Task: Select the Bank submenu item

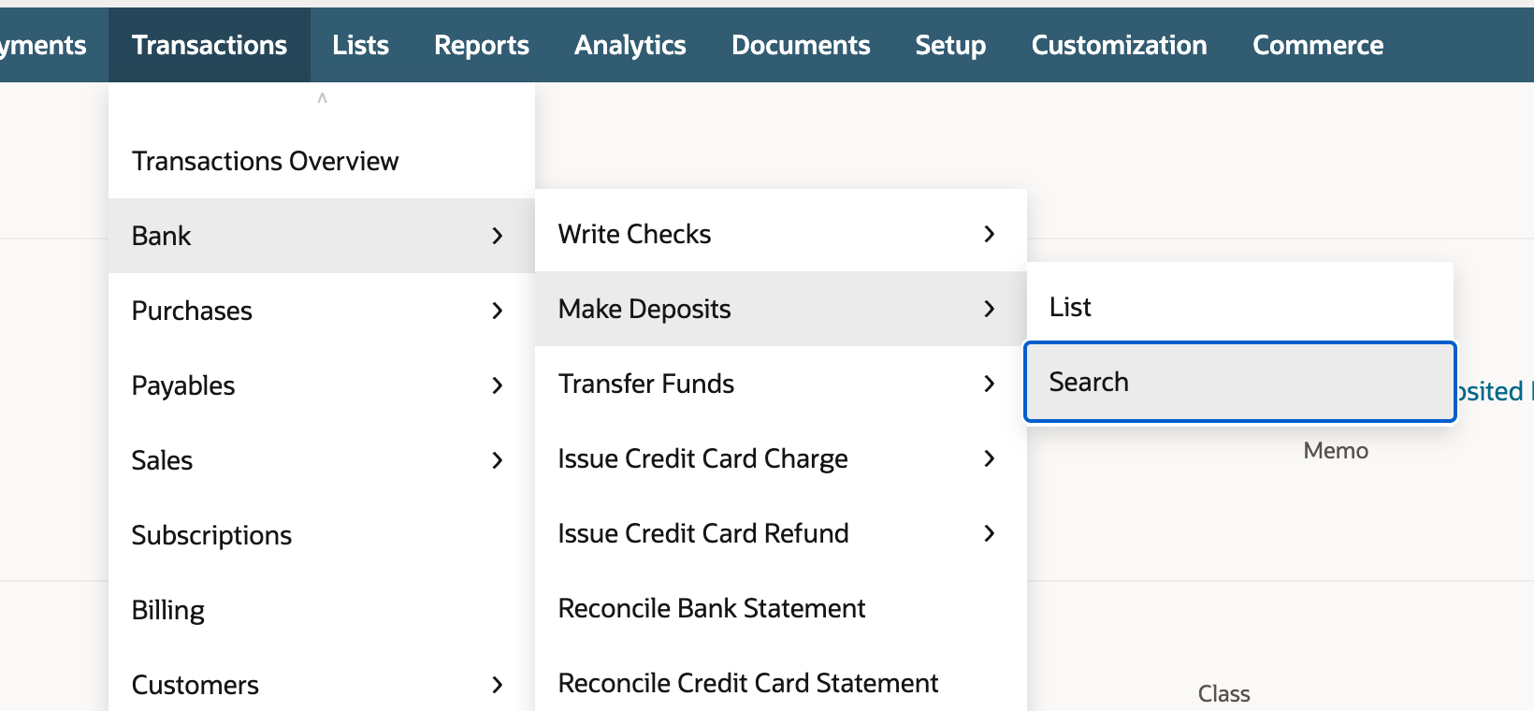Action: 322,236
